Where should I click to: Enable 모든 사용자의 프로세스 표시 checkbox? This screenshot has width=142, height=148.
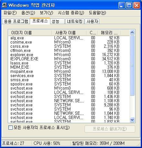[10, 128]
